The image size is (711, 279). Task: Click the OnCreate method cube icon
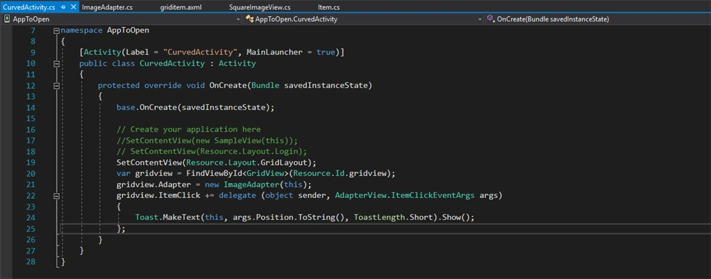491,19
